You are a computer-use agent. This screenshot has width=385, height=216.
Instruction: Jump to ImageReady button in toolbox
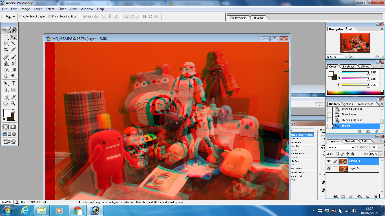[9, 141]
